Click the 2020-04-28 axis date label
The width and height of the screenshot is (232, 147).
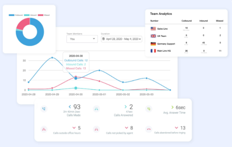pos(28,95)
